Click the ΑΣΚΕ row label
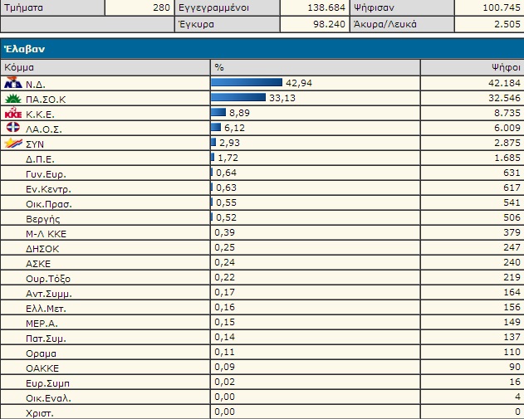This screenshot has height=419, width=524. [38, 264]
